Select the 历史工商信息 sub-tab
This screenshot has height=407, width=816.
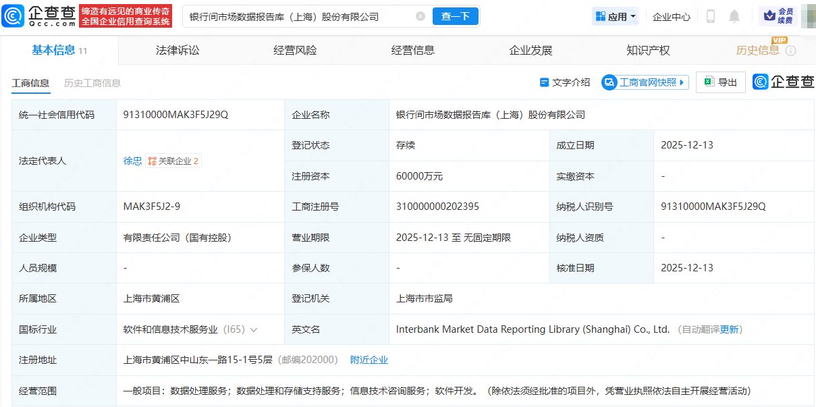pos(92,83)
